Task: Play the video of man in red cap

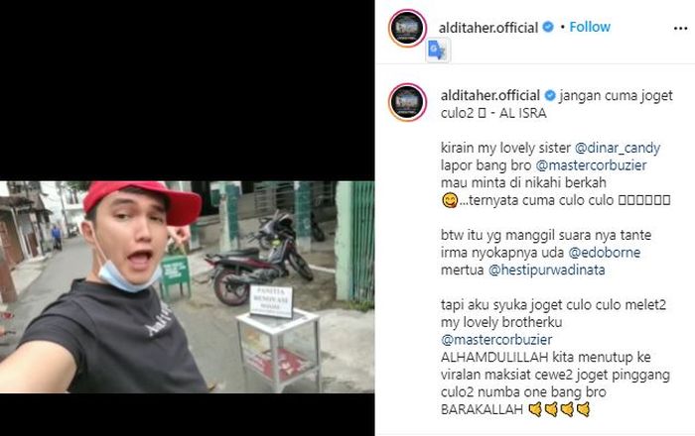Action: coord(187,286)
